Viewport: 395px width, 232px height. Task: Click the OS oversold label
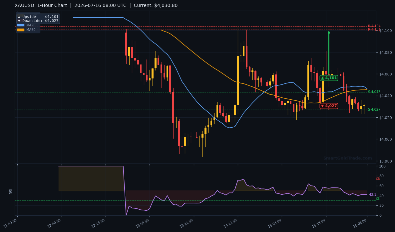pos(378,199)
